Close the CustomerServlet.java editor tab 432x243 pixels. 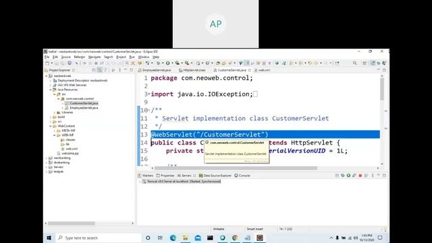pyautogui.click(x=249, y=70)
